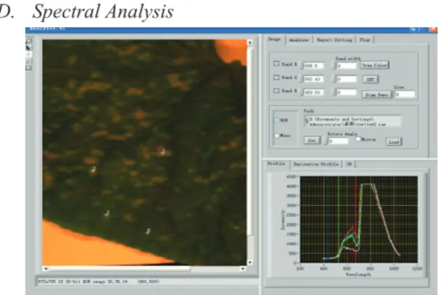The height and width of the screenshot is (295, 438).
Task: Select the Mono display radio button
Action: click(277, 135)
